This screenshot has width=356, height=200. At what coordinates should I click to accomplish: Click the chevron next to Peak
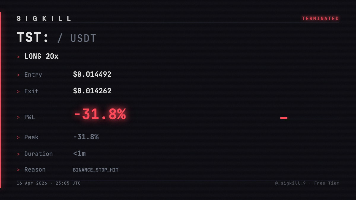(x=18, y=138)
